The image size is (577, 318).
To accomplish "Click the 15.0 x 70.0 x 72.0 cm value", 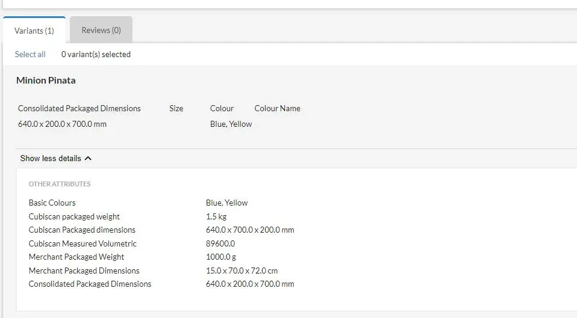I will [242, 271].
